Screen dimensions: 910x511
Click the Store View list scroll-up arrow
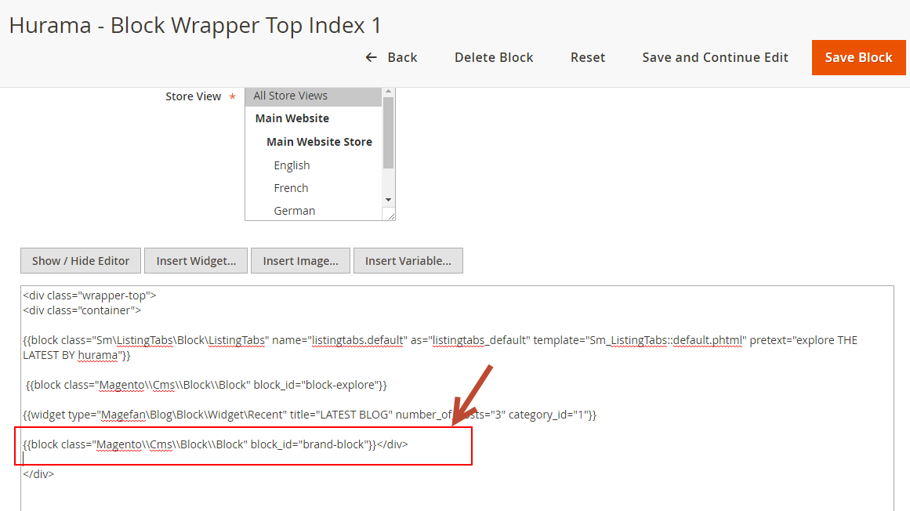click(x=388, y=92)
